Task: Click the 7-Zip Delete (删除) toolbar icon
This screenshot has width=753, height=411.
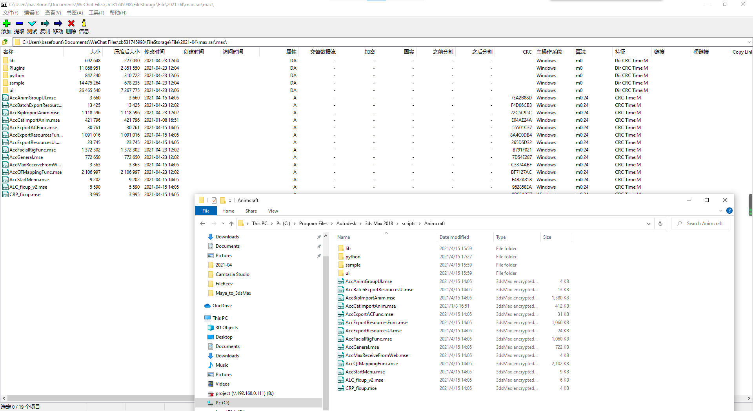Action: click(71, 23)
